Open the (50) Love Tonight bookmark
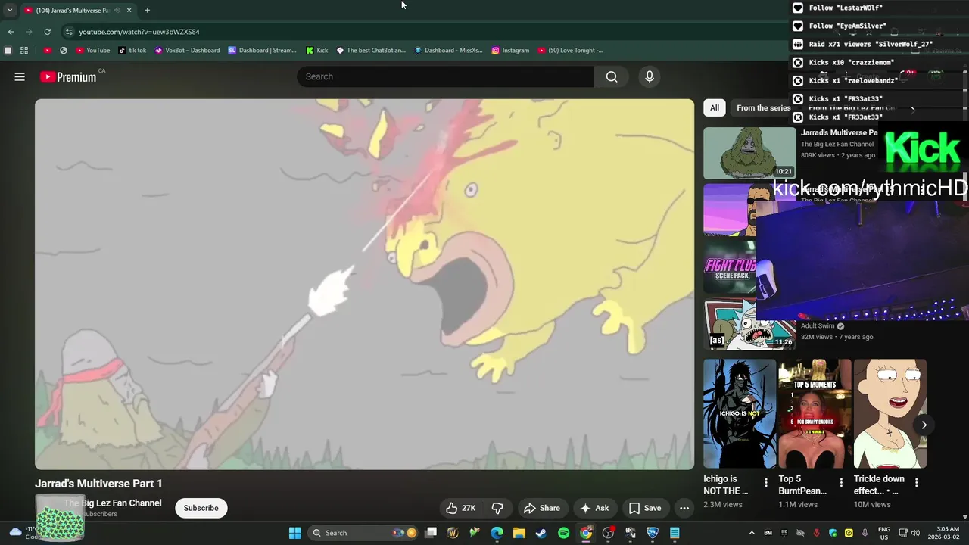This screenshot has width=969, height=545. [570, 51]
